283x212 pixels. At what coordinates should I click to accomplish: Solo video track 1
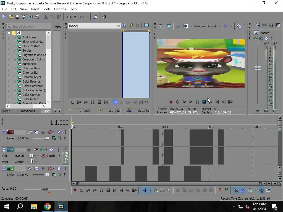pos(66,132)
